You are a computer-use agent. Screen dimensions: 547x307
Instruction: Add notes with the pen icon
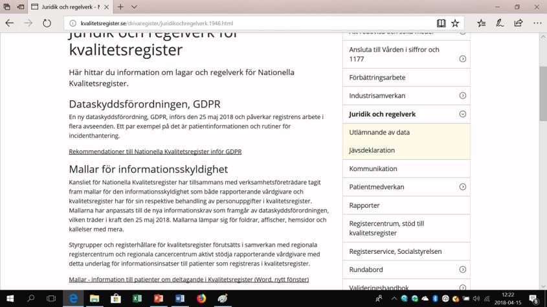coord(500,23)
